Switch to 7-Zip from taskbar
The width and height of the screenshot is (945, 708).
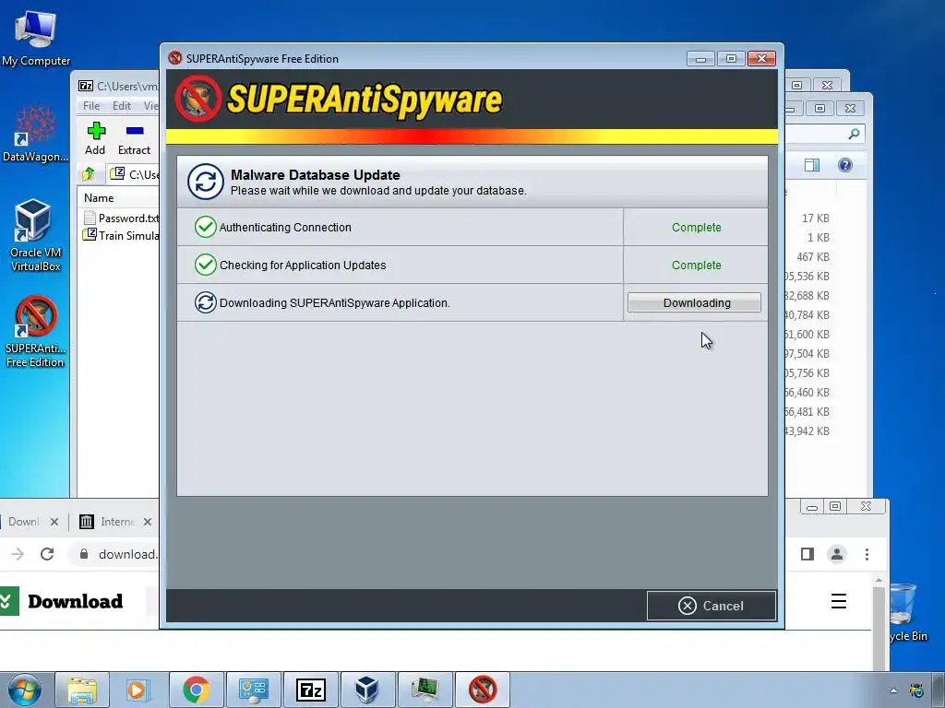(311, 690)
